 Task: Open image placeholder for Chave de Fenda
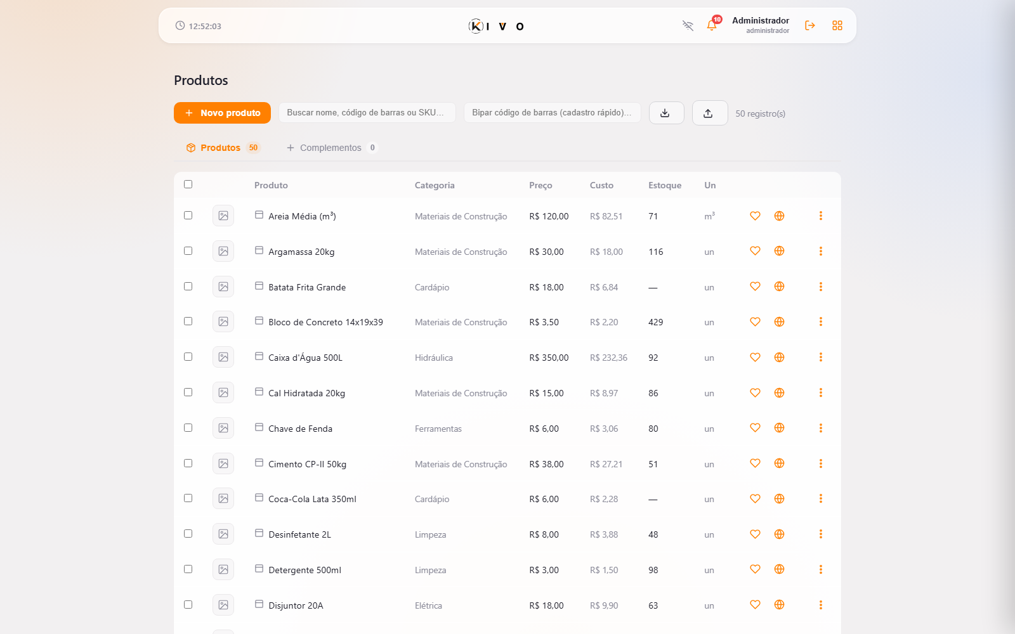tap(223, 428)
